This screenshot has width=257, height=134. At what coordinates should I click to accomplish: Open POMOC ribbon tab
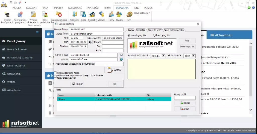point(149,8)
